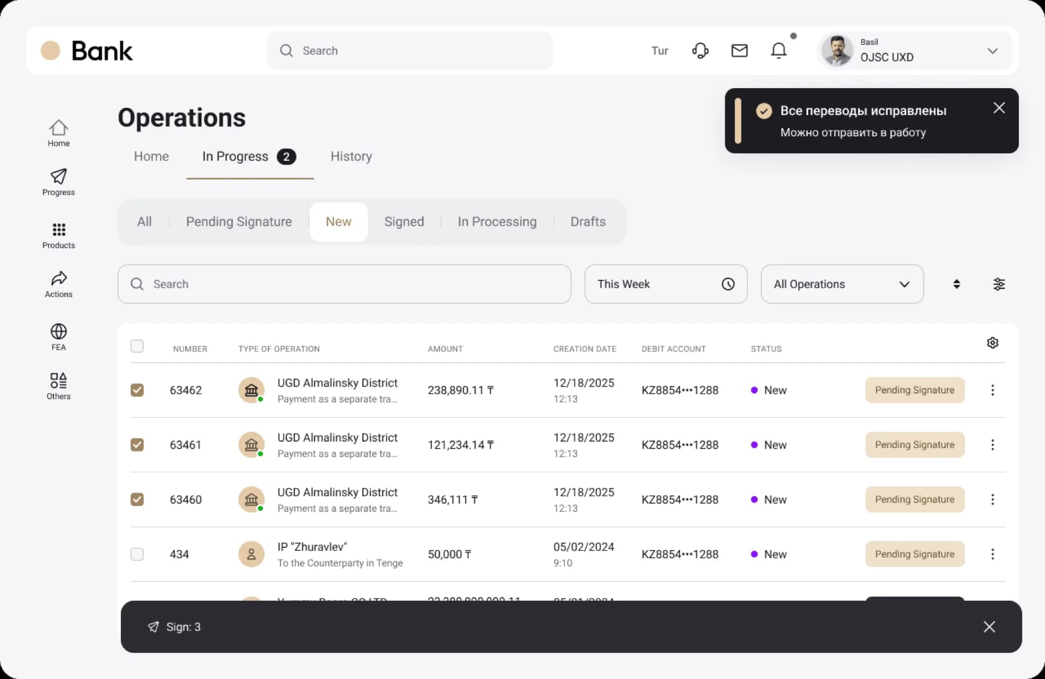Switch to the History tab
This screenshot has height=679, width=1045.
click(x=351, y=156)
